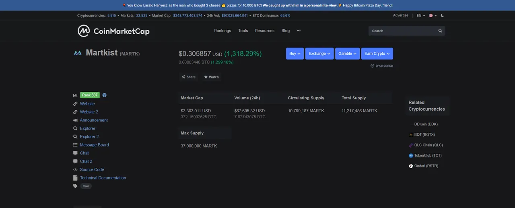Image resolution: width=515 pixels, height=208 pixels.
Task: Click the 10,799,187 MARTK circulating supply
Action: (306, 111)
